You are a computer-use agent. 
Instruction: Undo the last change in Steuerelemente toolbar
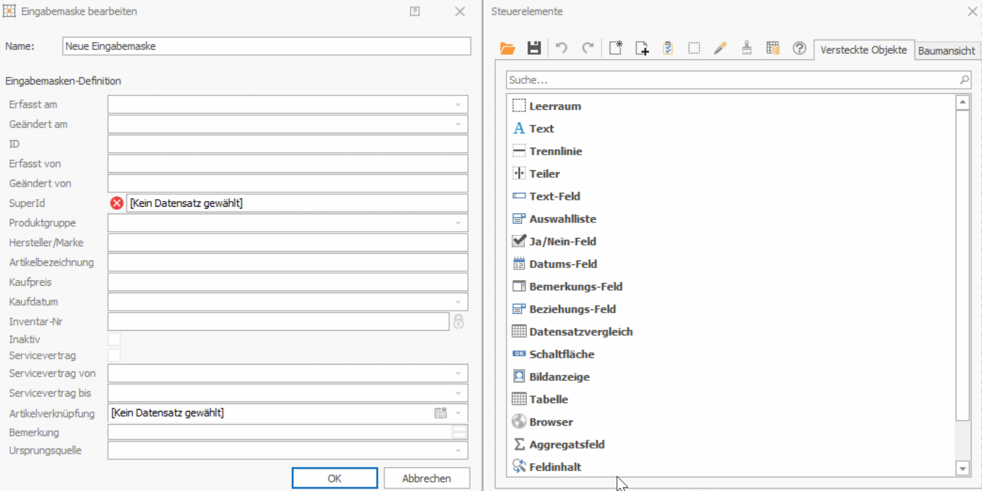pos(562,48)
